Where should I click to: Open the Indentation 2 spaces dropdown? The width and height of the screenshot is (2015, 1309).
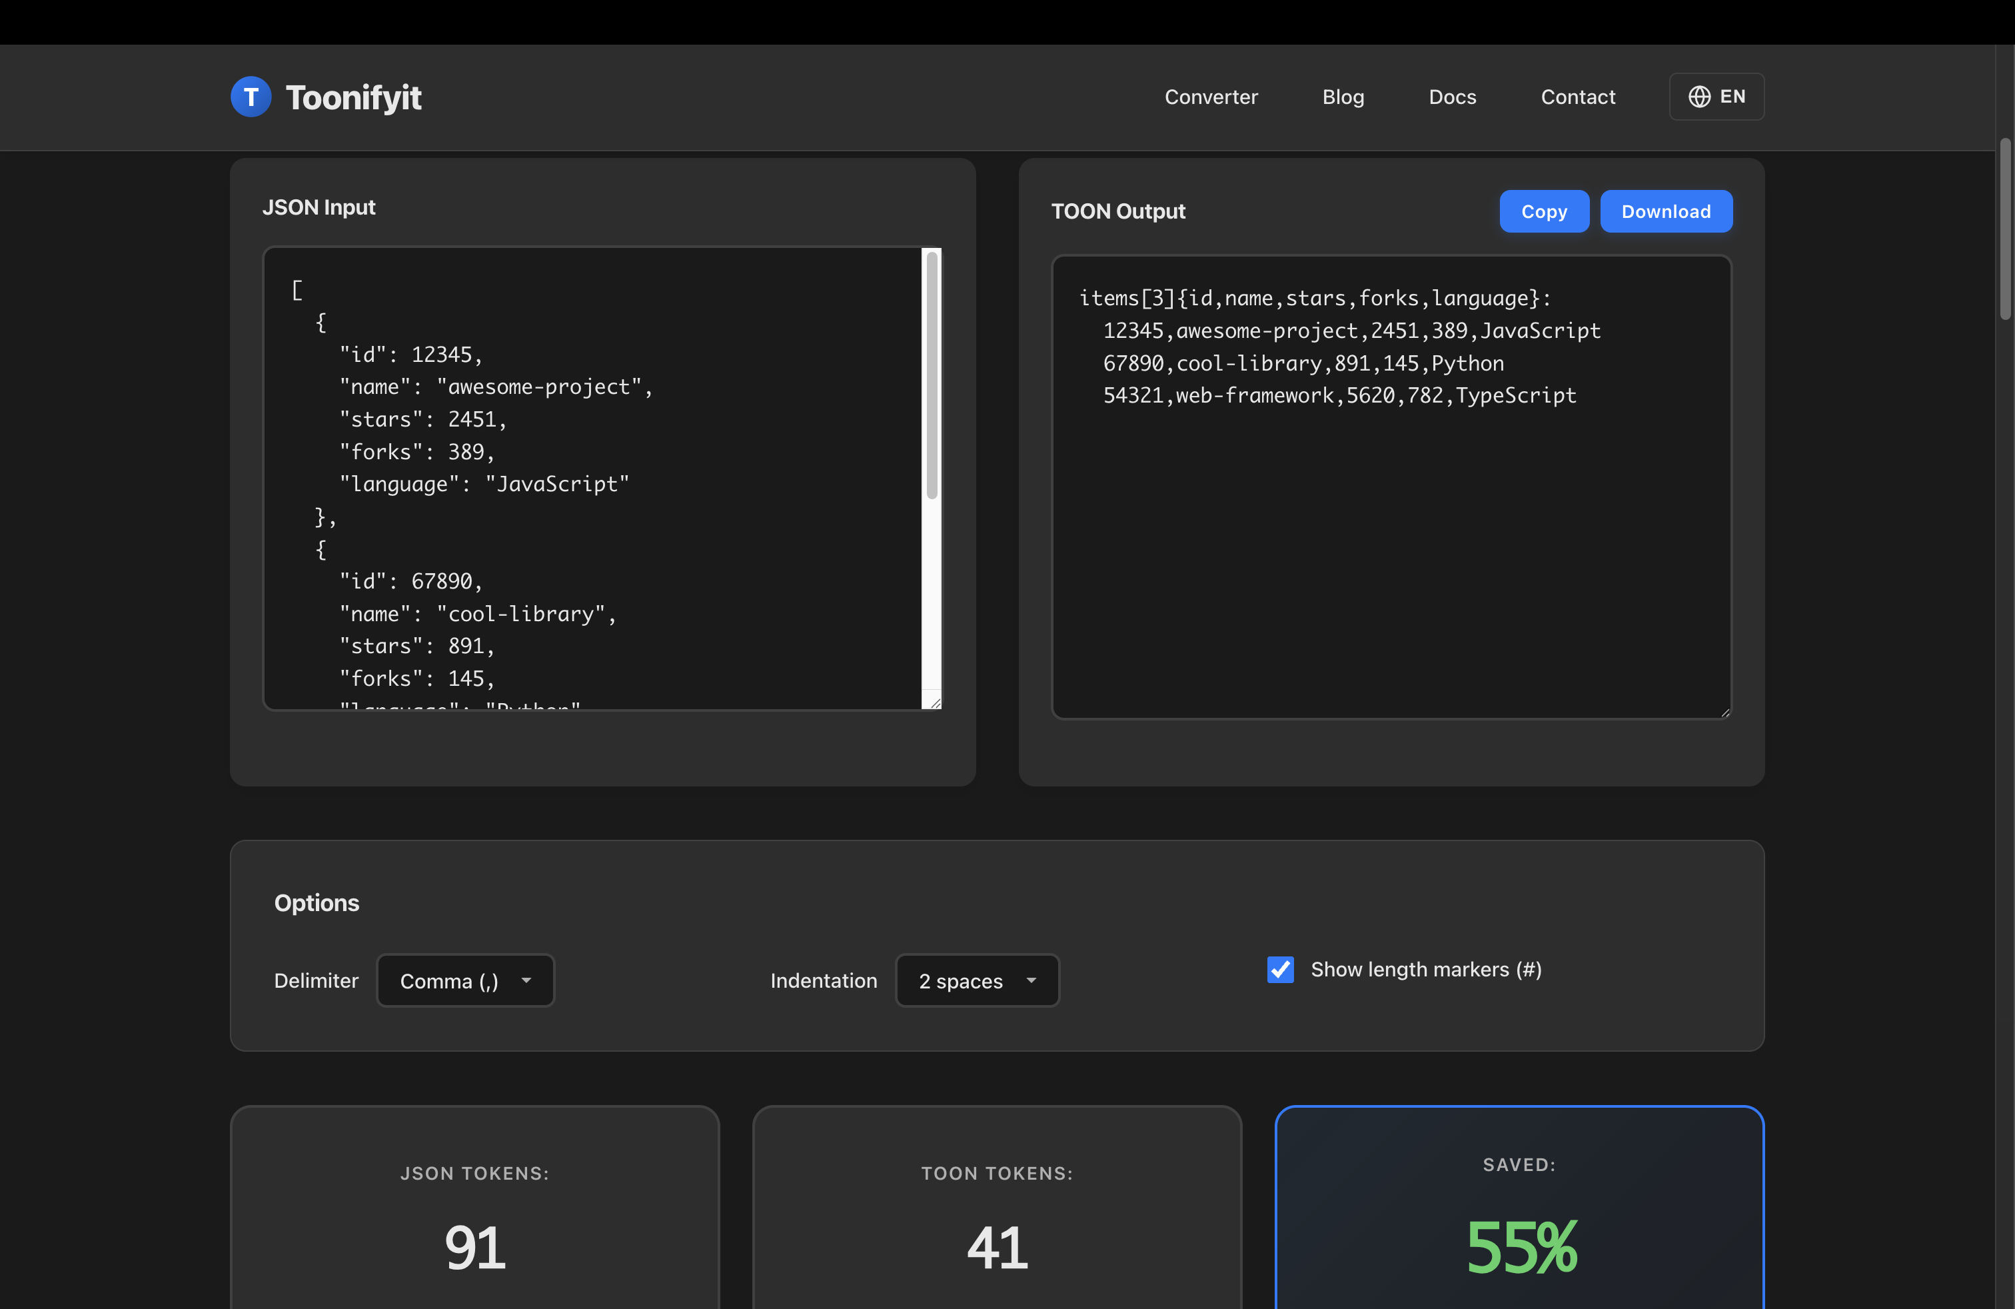[977, 980]
